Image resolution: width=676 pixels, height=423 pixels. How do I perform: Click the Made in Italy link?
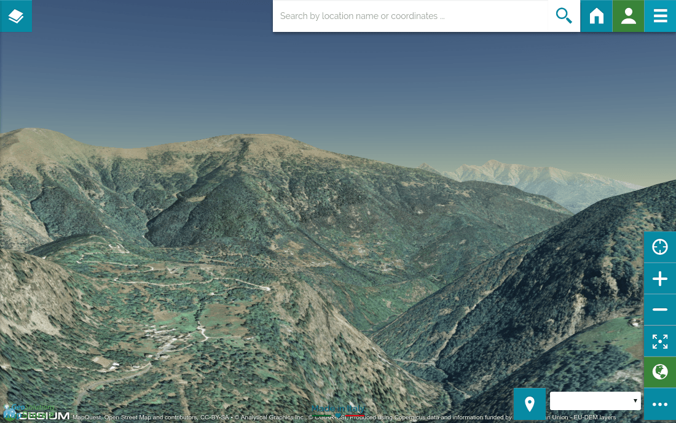338,409
